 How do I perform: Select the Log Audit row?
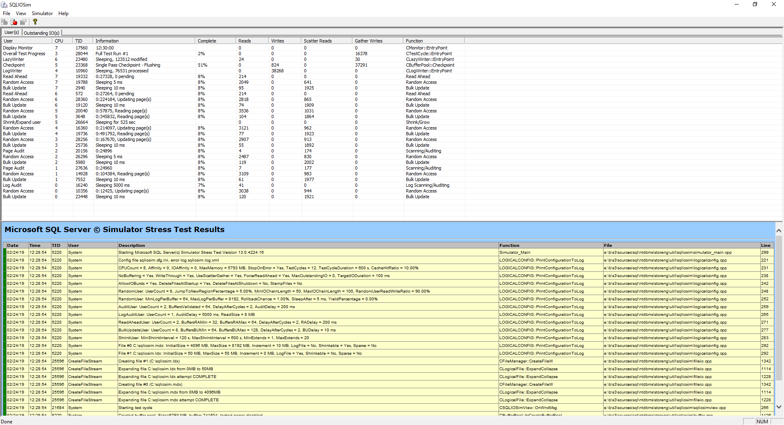[x=233, y=185]
